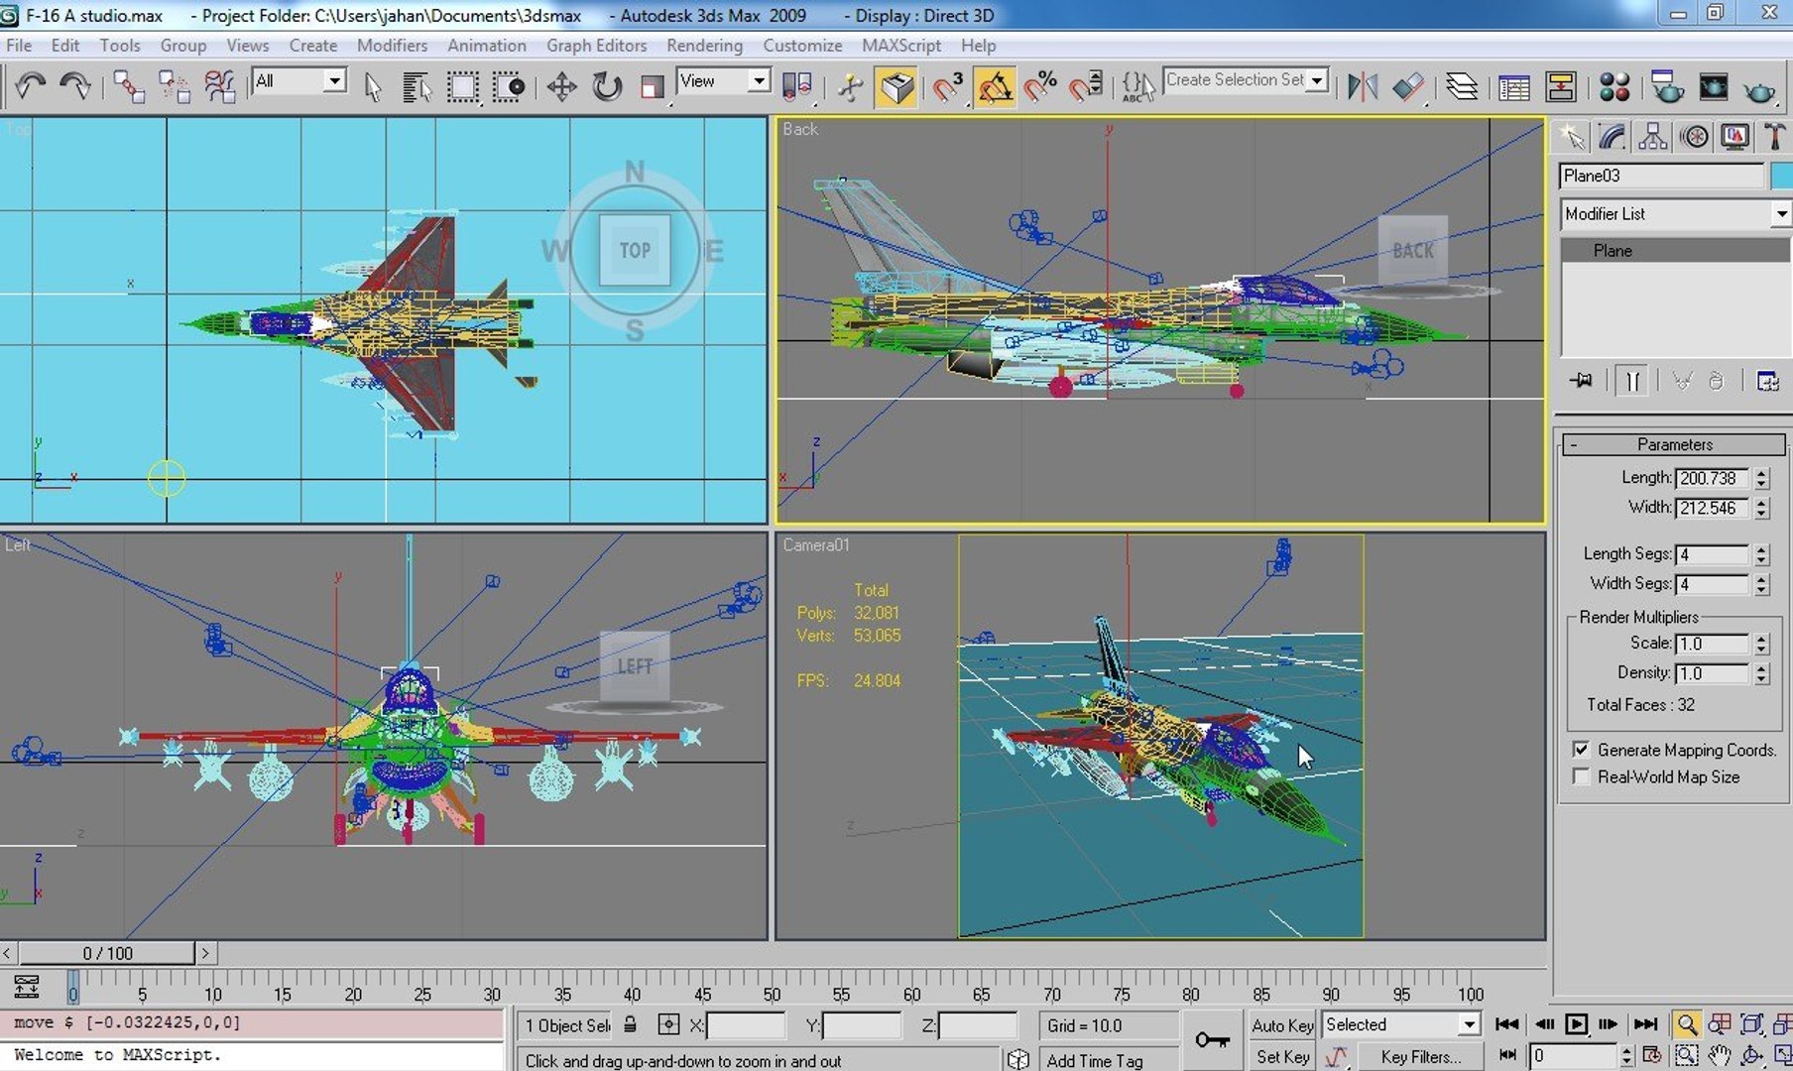Toggle Generate Mapping Coords checkbox
Image resolution: width=1793 pixels, height=1071 pixels.
(1581, 750)
